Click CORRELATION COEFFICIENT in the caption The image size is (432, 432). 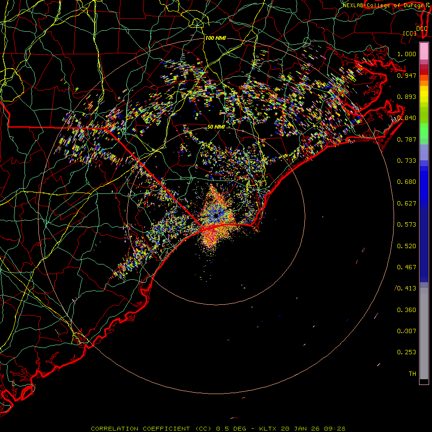(141, 429)
